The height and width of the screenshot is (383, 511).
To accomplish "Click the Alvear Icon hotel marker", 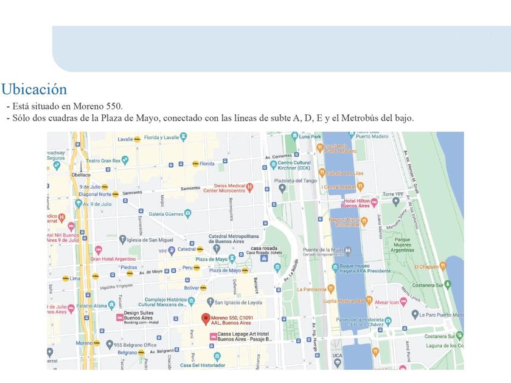I will pos(403,302).
